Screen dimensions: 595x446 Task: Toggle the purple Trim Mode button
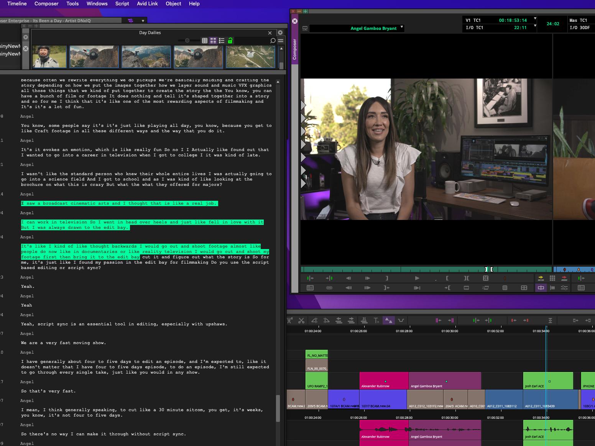(x=541, y=288)
